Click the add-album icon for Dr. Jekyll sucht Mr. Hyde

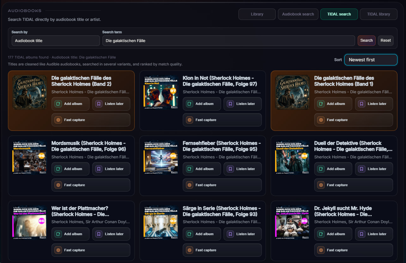(321, 234)
